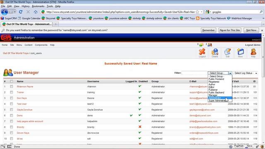Click the Not Now button
This screenshot has height=149, width=265.
(x=251, y=30)
